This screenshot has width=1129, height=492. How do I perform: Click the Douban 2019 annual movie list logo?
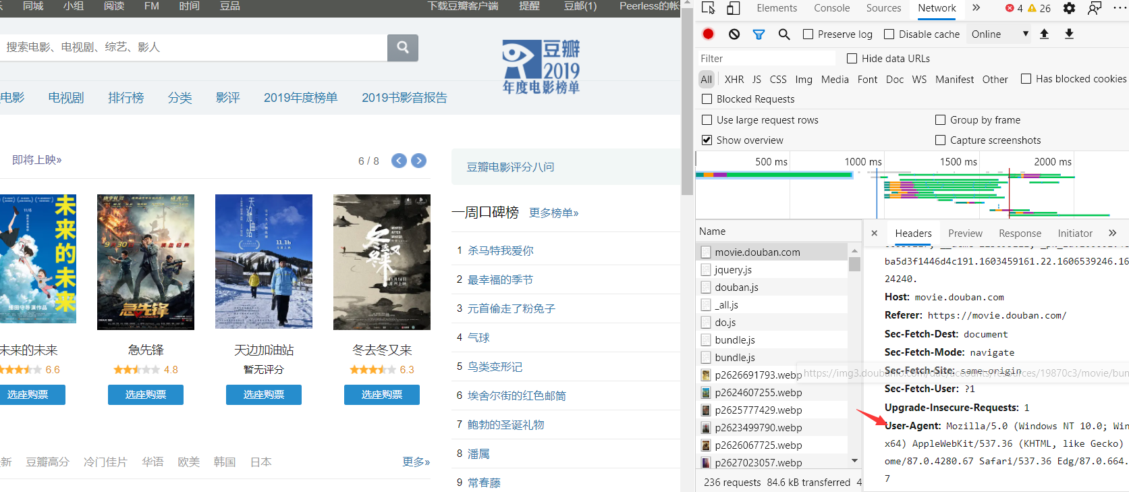coord(541,66)
